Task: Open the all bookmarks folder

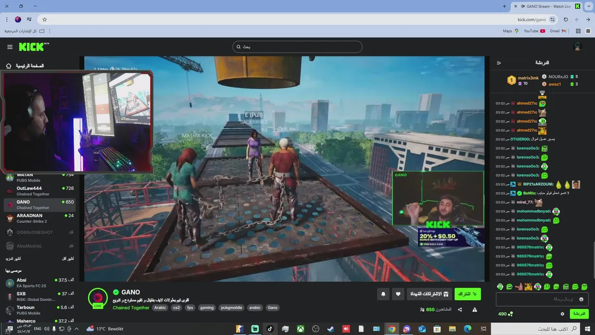Action: pos(25,31)
